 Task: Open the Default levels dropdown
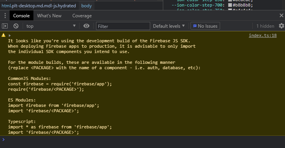coord(169,26)
